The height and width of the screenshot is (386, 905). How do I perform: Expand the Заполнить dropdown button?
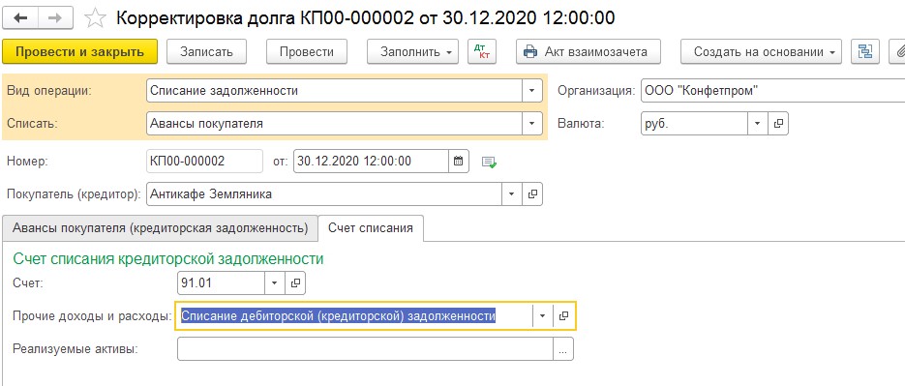tap(412, 52)
